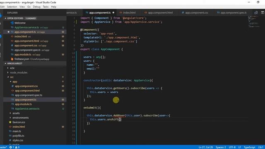Click LF end-of-line selector
Viewport: 265px width, 149px height.
point(239,147)
